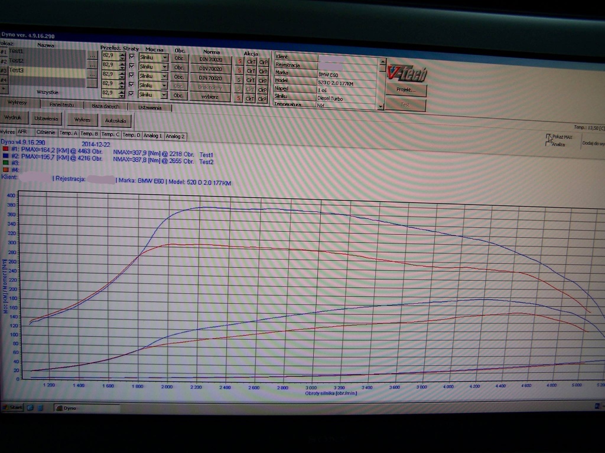This screenshot has height=453, width=605.
Task: Click the red color swatch for series #1
Action: (x=5, y=150)
